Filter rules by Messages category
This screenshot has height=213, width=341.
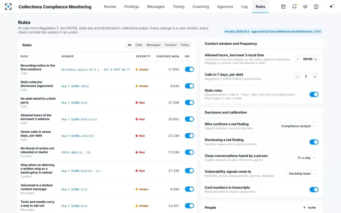[153, 45]
